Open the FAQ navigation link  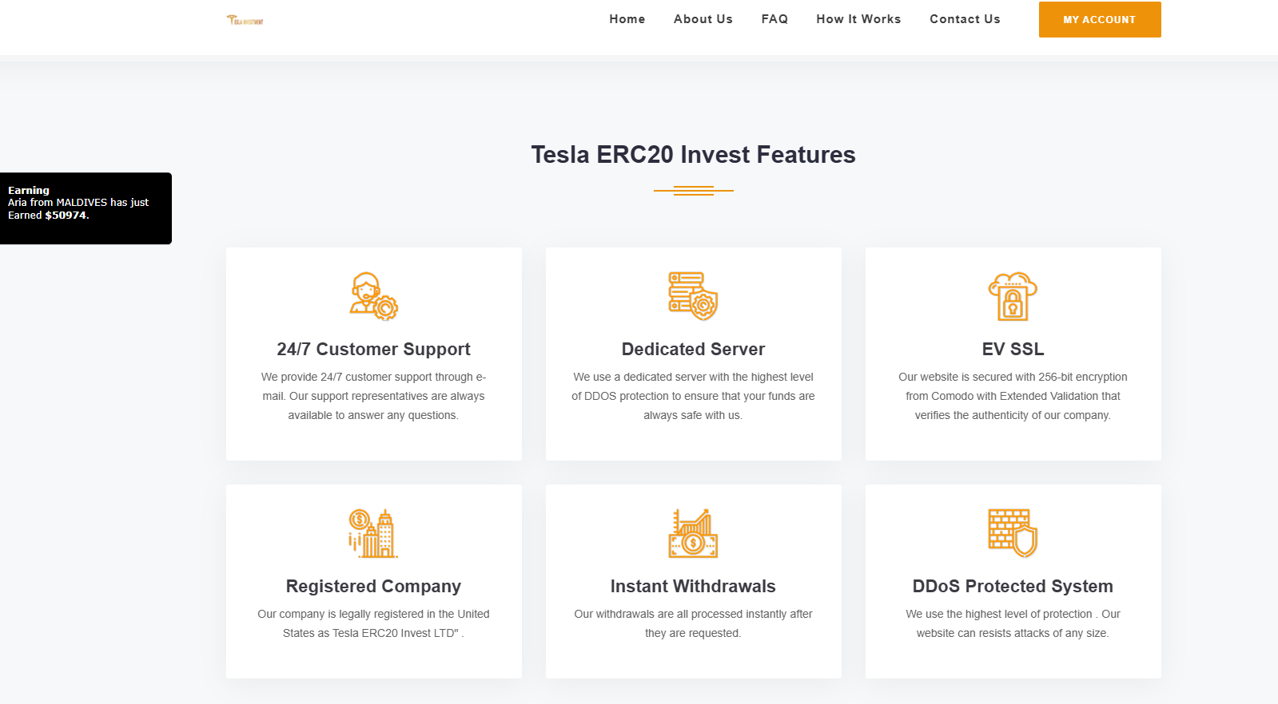[x=774, y=19]
